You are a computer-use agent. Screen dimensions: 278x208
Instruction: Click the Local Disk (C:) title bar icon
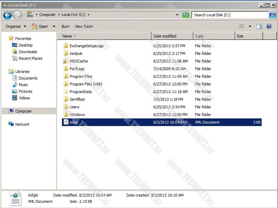coord(5,5)
